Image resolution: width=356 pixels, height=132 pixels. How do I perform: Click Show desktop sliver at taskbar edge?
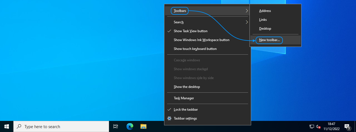355,127
